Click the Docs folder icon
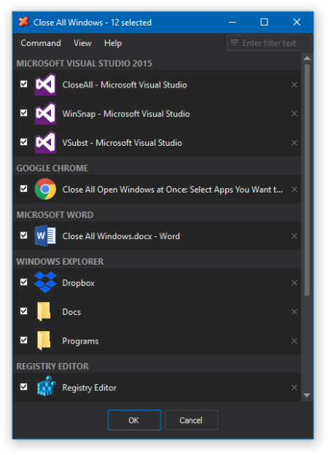The height and width of the screenshot is (455, 328). [44, 311]
